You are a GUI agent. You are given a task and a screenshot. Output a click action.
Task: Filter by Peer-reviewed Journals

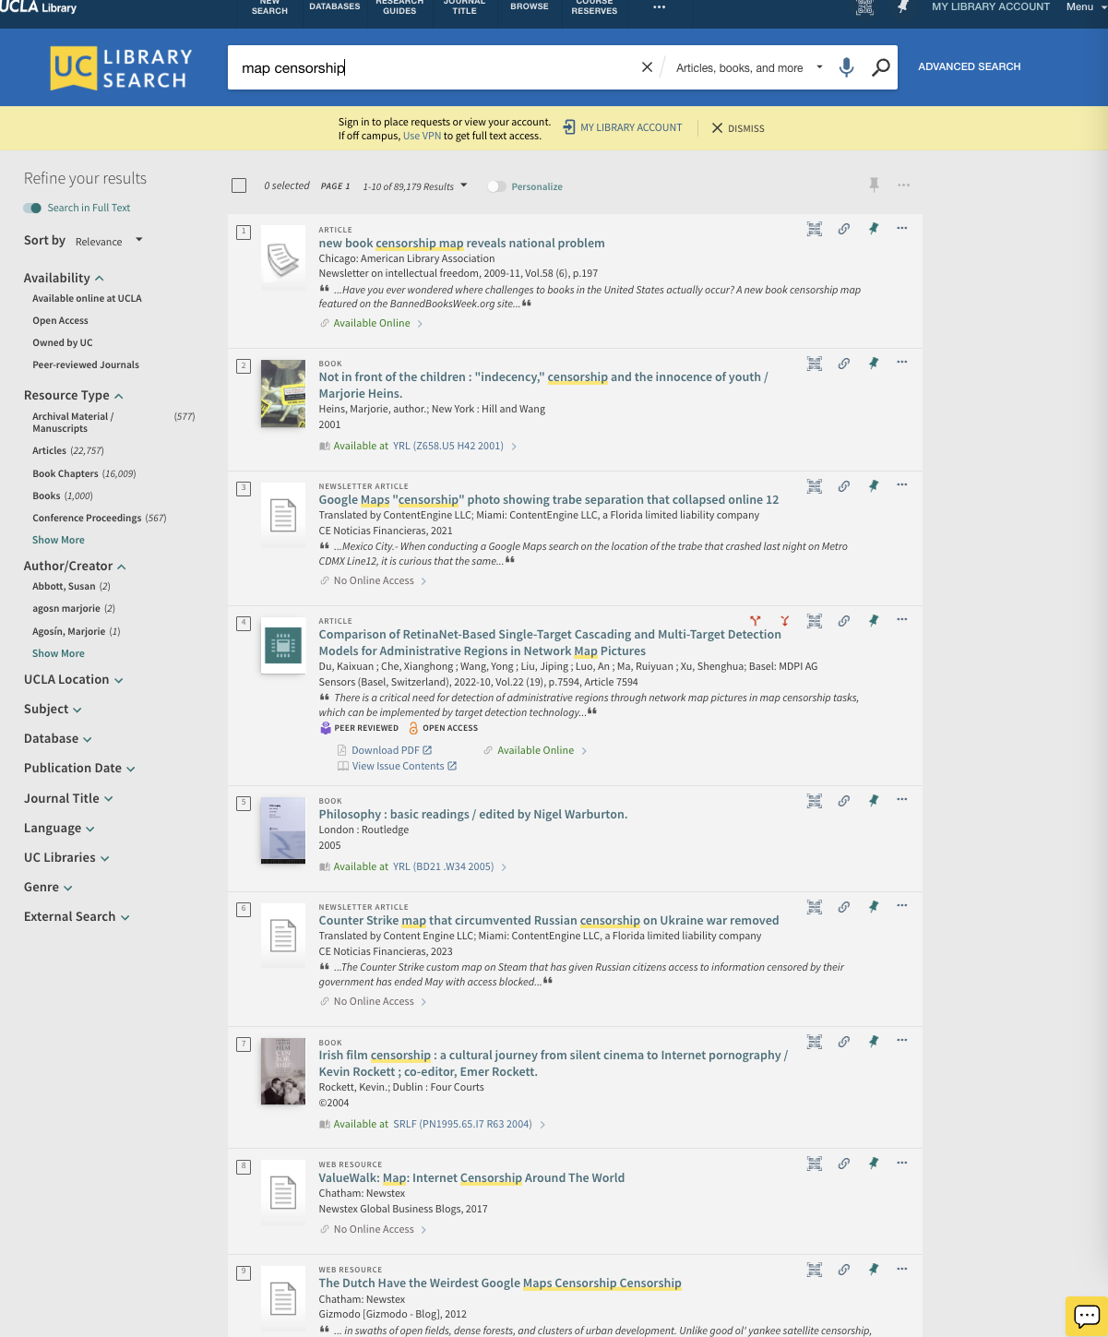(x=86, y=365)
